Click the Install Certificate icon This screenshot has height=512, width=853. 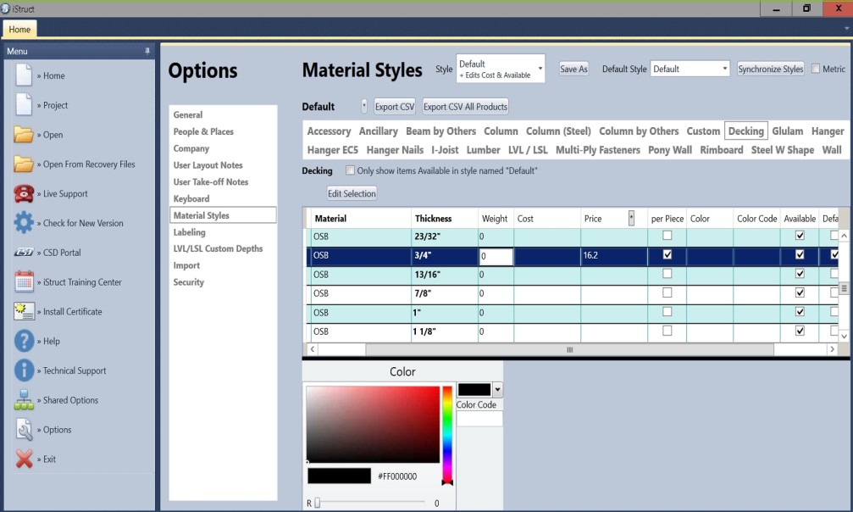(x=24, y=312)
